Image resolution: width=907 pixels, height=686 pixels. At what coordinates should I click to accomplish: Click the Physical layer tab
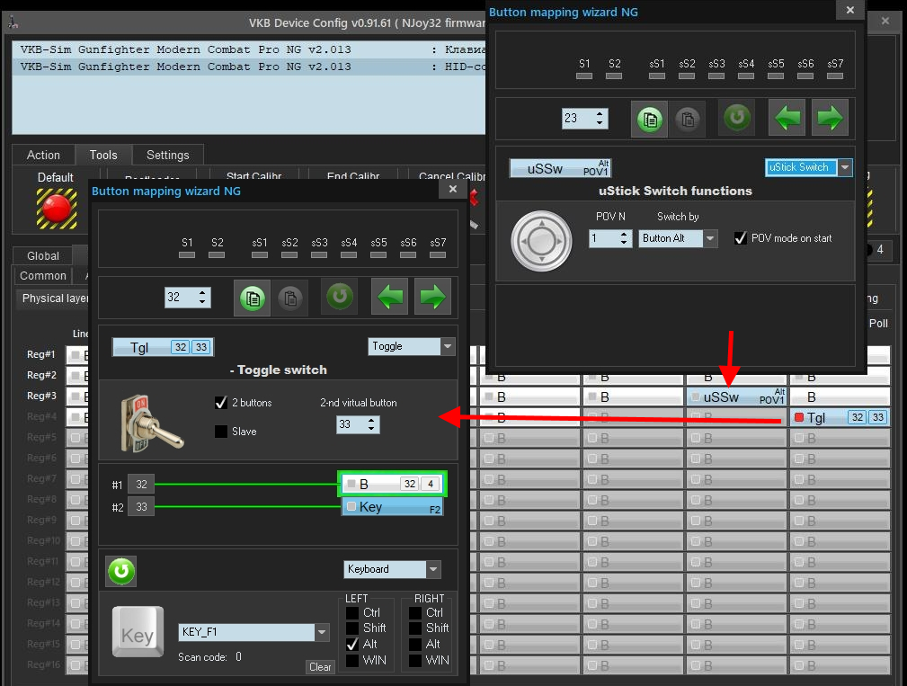pyautogui.click(x=54, y=298)
